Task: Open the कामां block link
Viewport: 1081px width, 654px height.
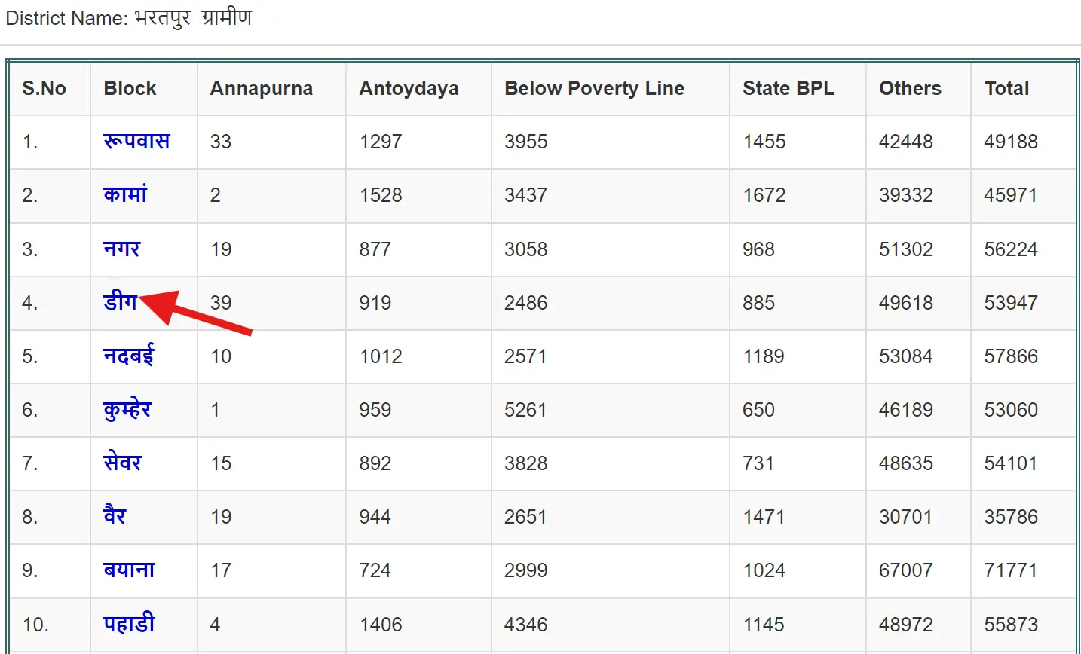Action: [x=125, y=194]
